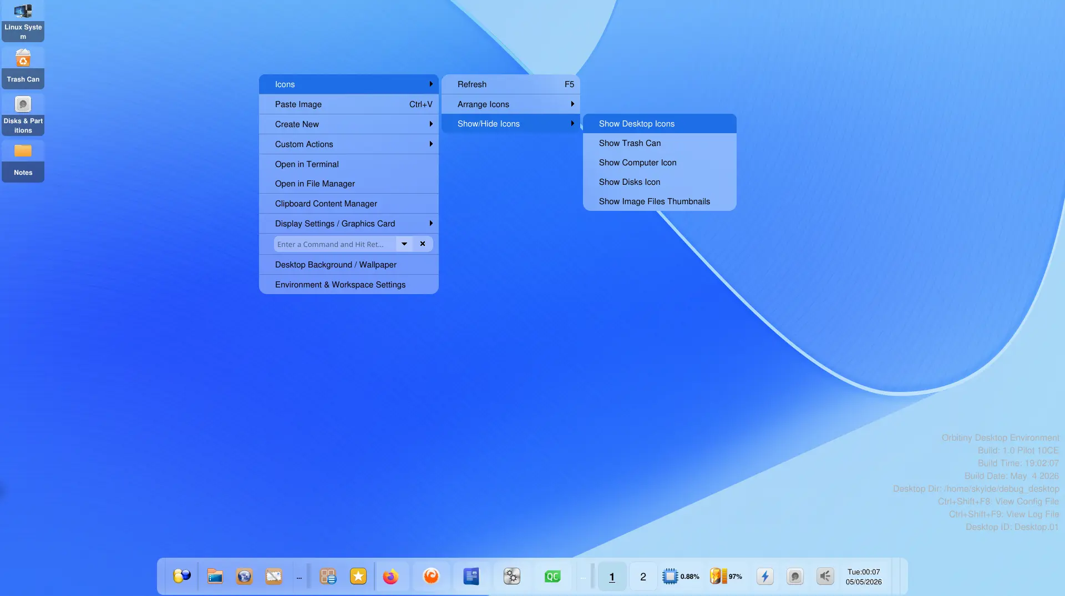Open command history dropdown arrow
This screenshot has width=1065, height=596.
(404, 244)
